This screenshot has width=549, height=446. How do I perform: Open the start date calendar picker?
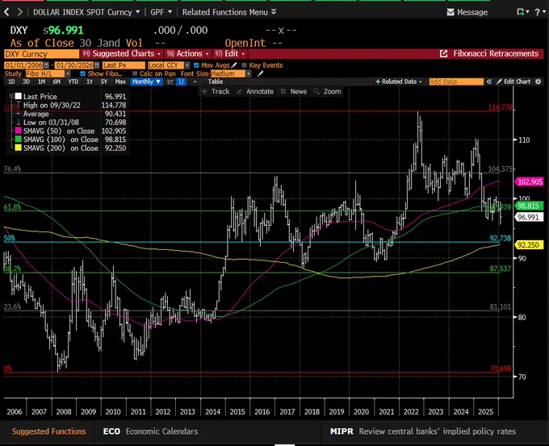click(46, 65)
